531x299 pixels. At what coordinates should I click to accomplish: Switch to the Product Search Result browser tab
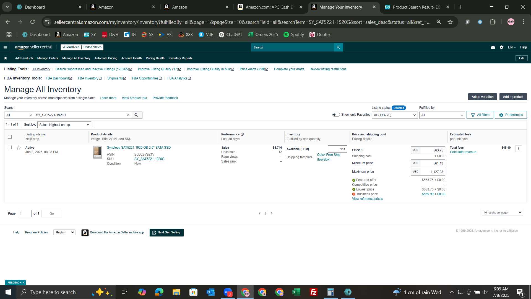pos(417,7)
